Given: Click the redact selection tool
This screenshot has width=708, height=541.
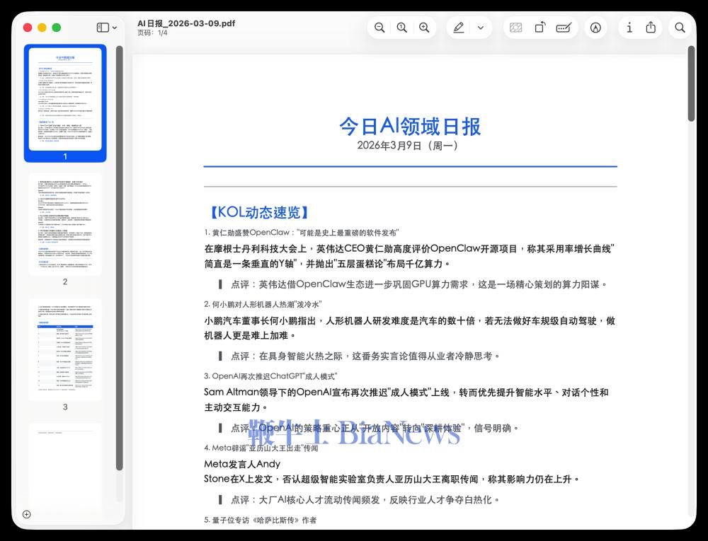Looking at the screenshot, I should coord(516,28).
